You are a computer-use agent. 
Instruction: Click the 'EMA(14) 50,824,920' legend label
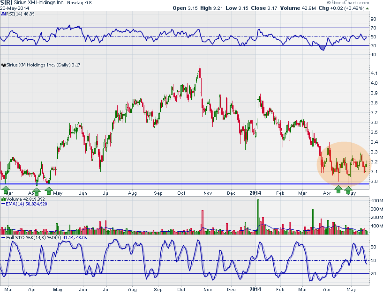(26, 204)
